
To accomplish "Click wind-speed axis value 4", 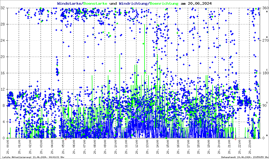I will 4,122.
